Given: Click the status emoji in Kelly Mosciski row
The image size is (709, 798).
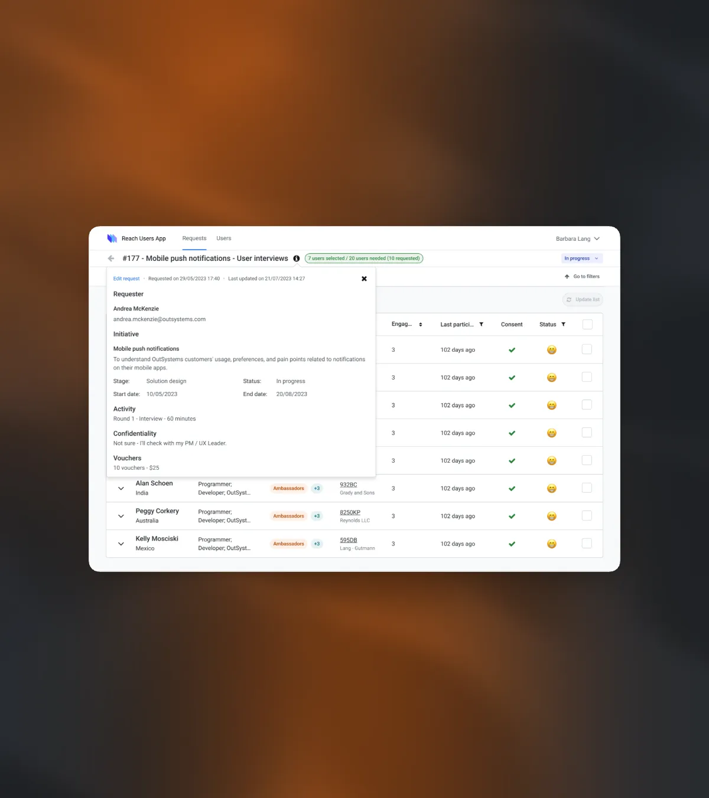Looking at the screenshot, I should (552, 544).
